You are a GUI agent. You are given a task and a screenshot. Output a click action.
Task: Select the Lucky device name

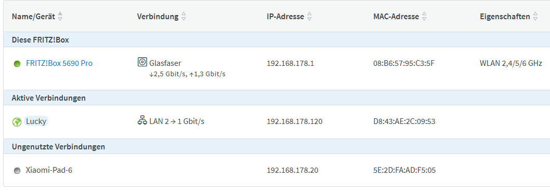pyautogui.click(x=36, y=121)
